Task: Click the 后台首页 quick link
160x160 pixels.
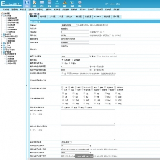Action: (x=91, y=9)
